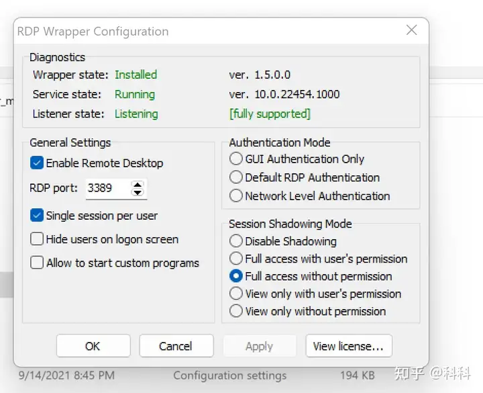This screenshot has height=393, width=483.
Task: Select Disable Shadowing option
Action: coord(236,241)
